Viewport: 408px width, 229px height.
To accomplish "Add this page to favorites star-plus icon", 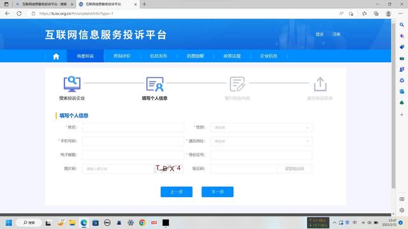I will pyautogui.click(x=351, y=13).
